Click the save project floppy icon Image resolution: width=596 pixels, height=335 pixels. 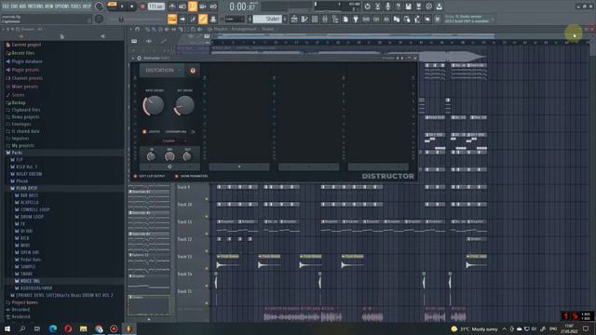pos(408,7)
